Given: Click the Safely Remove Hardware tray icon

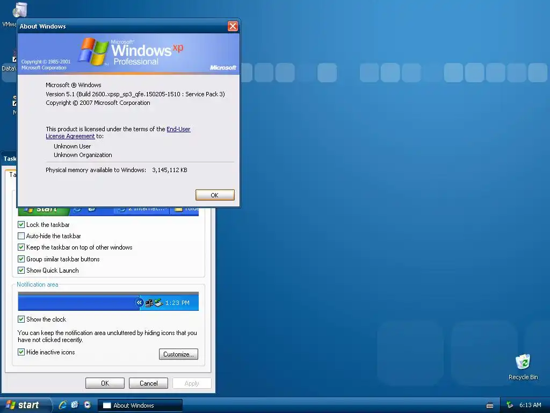Looking at the screenshot, I should 510,405.
